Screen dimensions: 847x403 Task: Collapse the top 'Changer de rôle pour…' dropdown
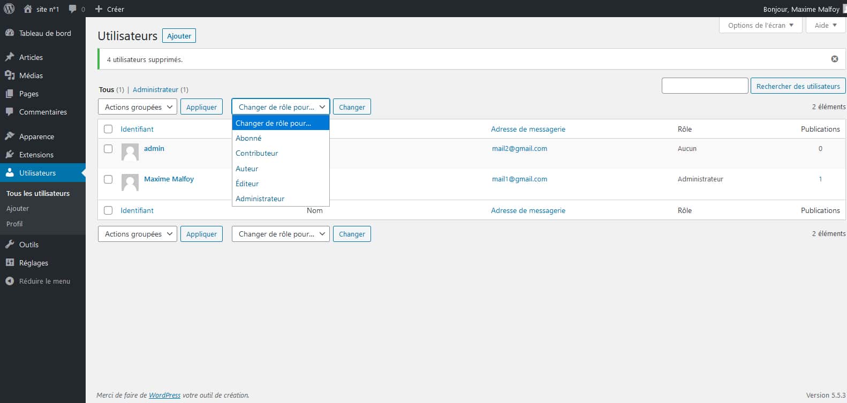[x=281, y=107]
